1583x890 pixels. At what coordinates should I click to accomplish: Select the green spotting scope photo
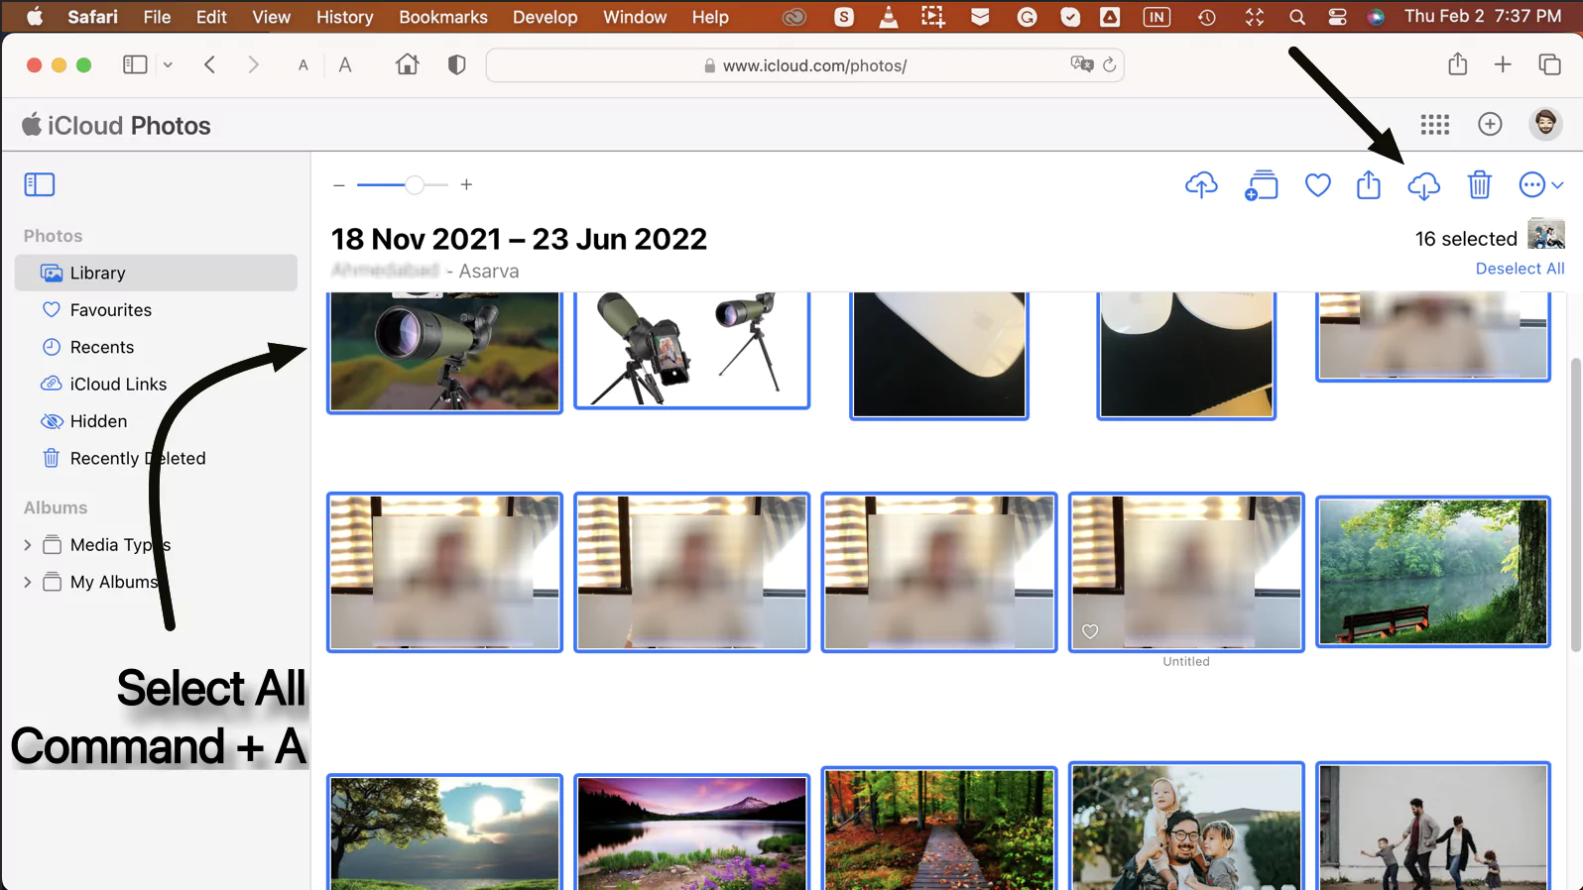point(444,351)
